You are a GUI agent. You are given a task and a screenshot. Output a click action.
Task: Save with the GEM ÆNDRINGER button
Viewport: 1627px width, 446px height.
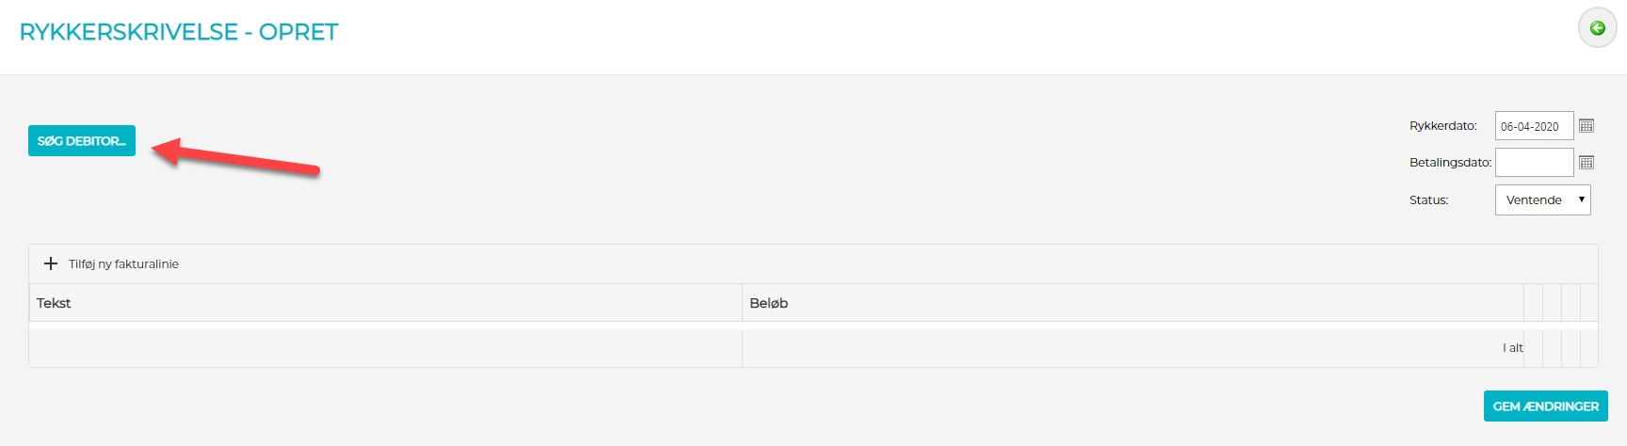tap(1545, 406)
